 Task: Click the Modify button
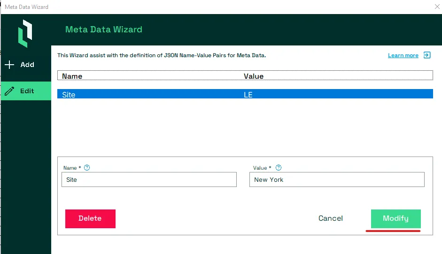(396, 218)
